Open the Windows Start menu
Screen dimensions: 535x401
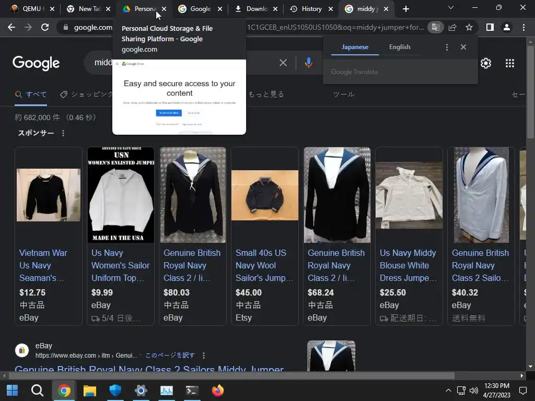point(13,391)
